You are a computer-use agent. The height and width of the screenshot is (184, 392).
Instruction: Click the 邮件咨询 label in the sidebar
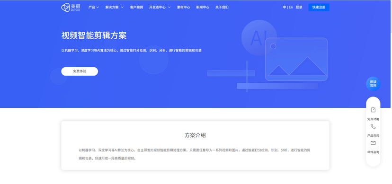click(x=373, y=152)
